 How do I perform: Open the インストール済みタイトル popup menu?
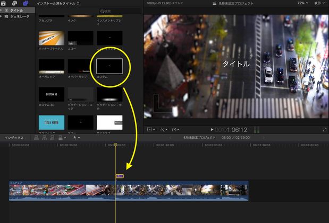click(58, 3)
